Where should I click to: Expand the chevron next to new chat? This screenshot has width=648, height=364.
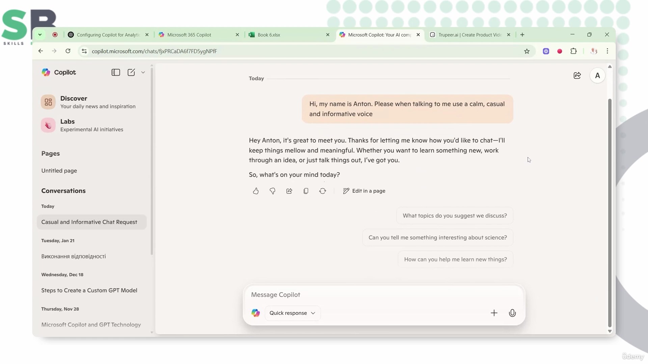click(143, 72)
